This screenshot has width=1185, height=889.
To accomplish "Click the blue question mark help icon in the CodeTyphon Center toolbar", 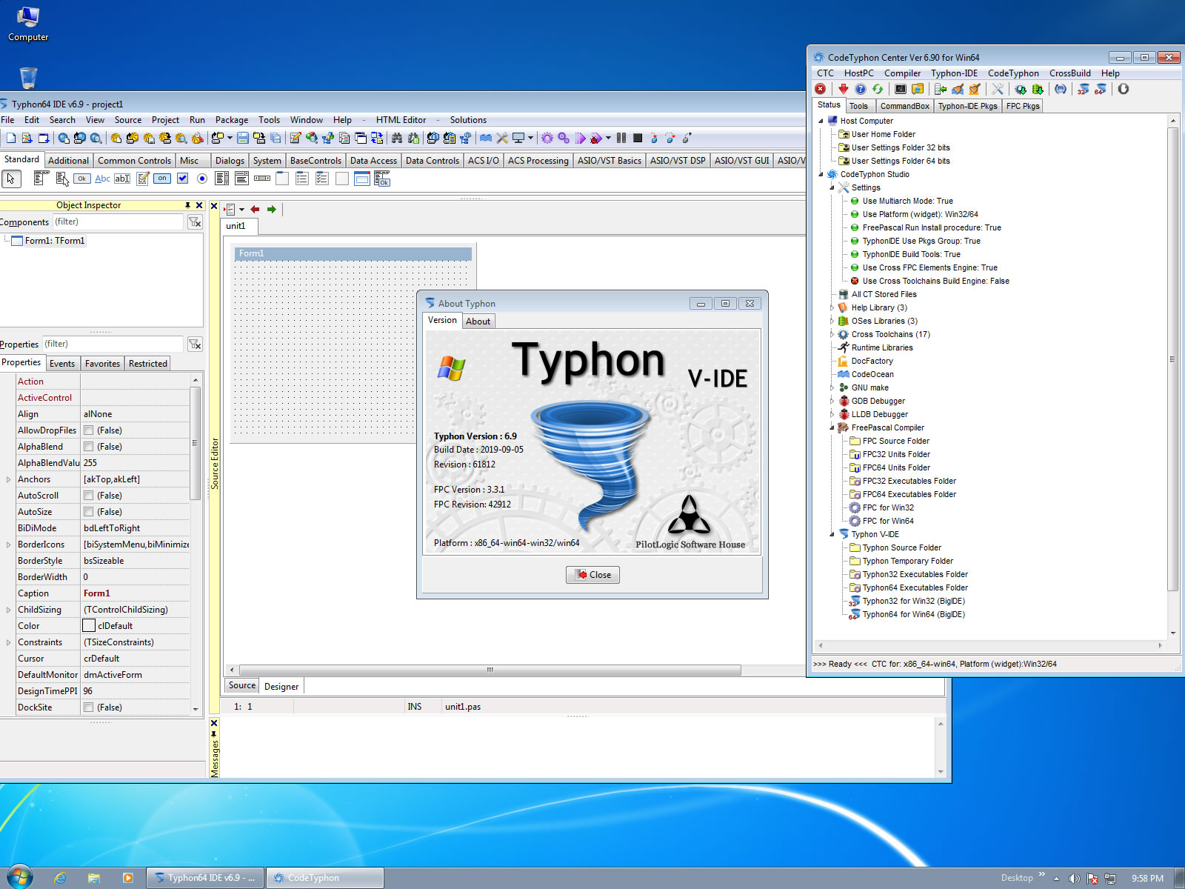I will click(x=861, y=89).
